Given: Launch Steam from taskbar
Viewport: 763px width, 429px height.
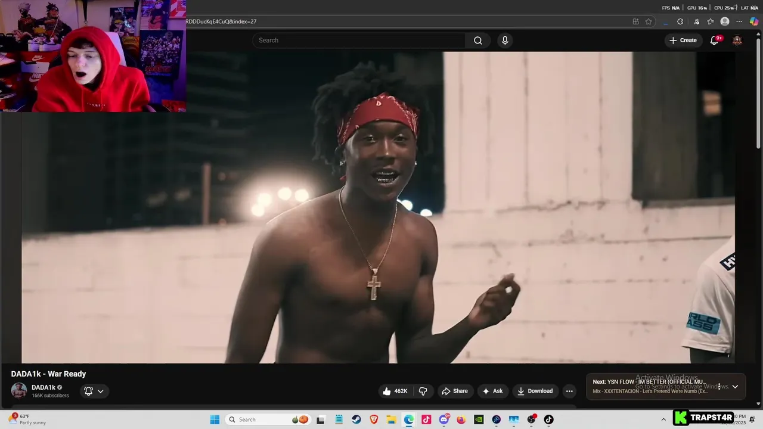Looking at the screenshot, I should click(x=356, y=419).
